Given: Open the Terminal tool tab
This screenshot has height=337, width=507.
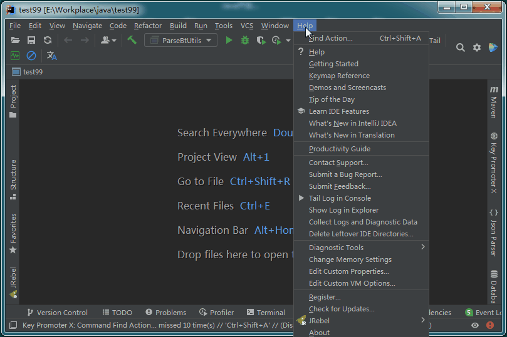Looking at the screenshot, I should click(266, 313).
